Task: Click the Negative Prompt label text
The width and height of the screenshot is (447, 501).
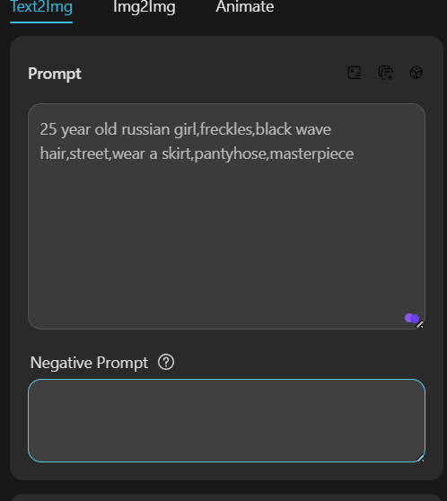Action: [x=89, y=363]
